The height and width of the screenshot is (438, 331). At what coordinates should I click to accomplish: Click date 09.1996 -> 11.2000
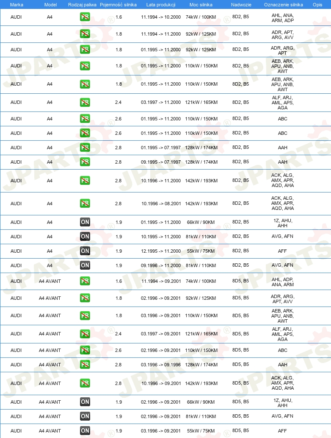[161, 265]
